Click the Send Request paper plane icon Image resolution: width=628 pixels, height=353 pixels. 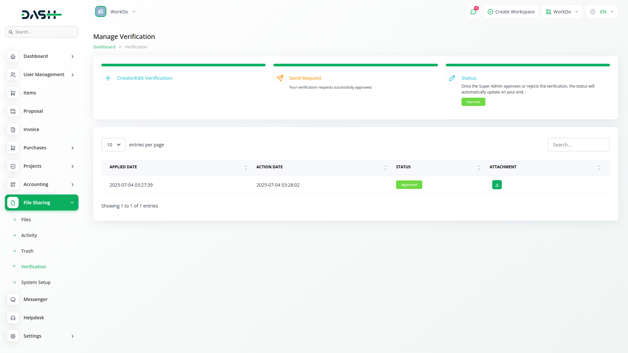(280, 78)
